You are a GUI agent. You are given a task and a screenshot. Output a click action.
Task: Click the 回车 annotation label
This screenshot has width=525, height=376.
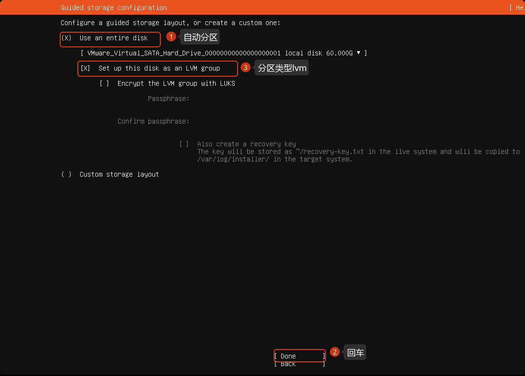[355, 352]
